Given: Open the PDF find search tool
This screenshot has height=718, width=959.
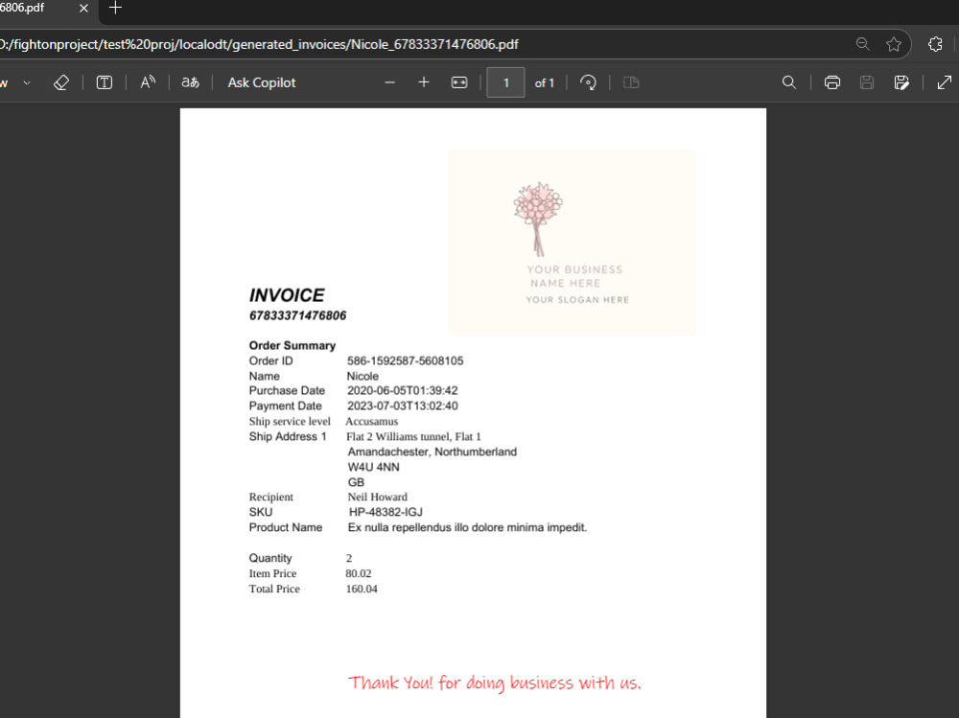Looking at the screenshot, I should click(789, 82).
